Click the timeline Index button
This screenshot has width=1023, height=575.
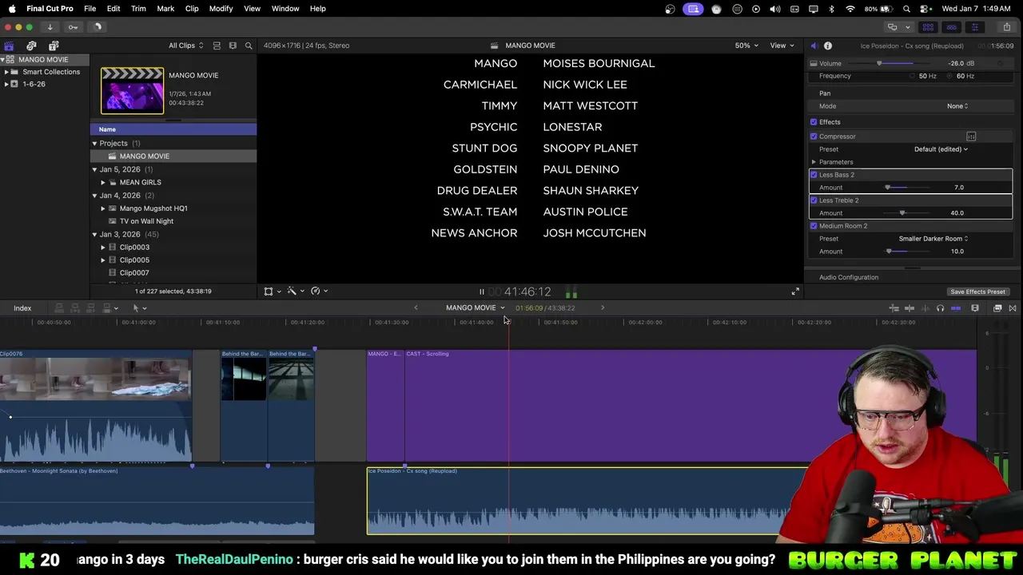coord(22,308)
